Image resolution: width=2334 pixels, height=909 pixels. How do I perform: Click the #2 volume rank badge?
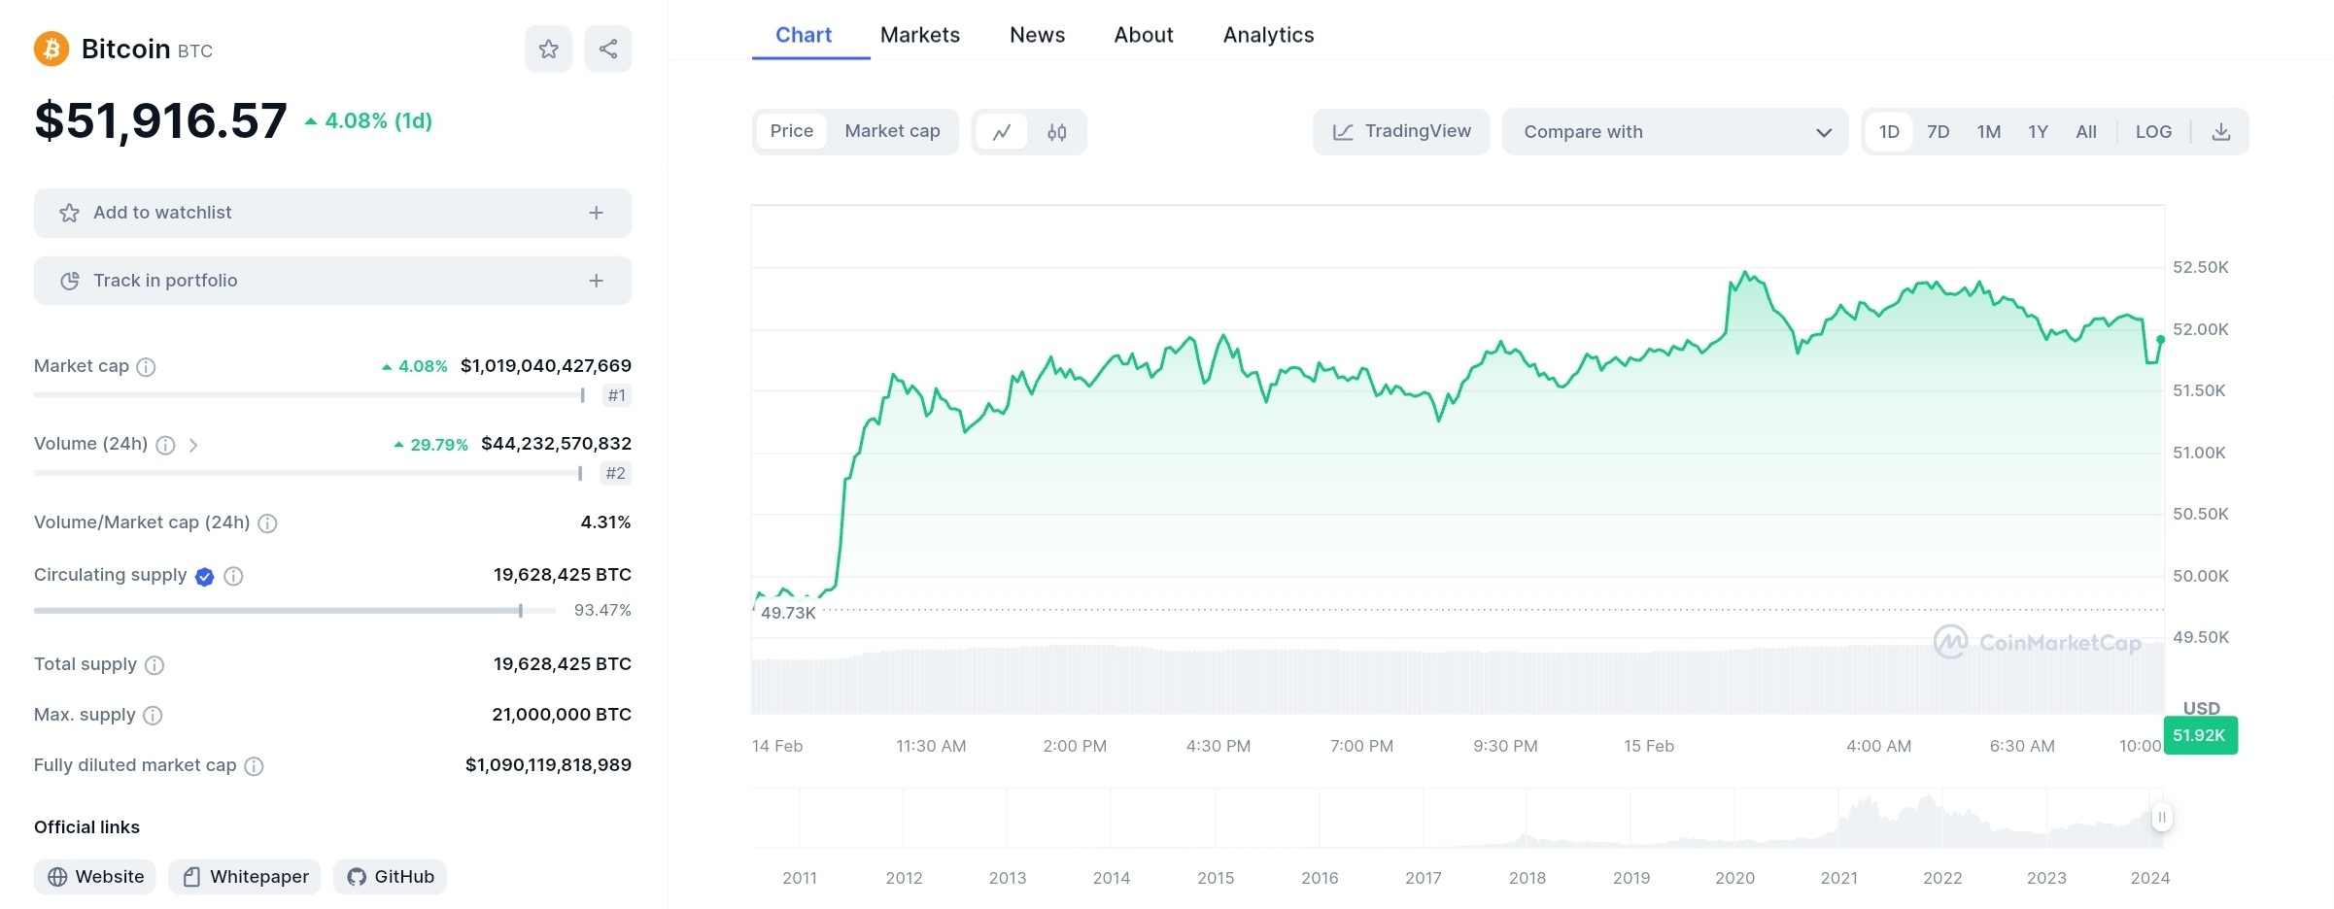pos(616,473)
